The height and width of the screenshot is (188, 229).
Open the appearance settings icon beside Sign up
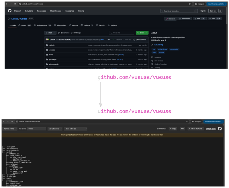[x=220, y=11]
